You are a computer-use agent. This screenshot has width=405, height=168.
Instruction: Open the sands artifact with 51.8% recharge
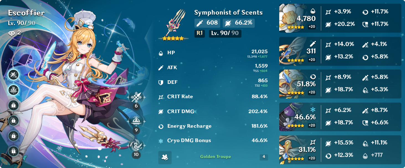pyautogui.click(x=340, y=84)
